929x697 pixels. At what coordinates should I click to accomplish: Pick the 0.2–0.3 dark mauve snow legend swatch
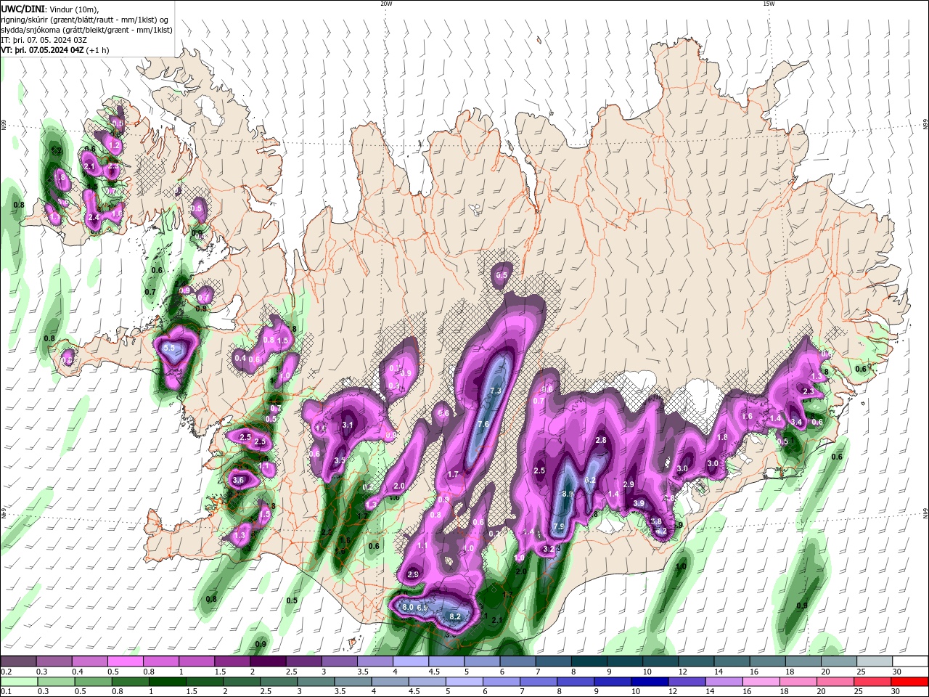(x=18, y=661)
